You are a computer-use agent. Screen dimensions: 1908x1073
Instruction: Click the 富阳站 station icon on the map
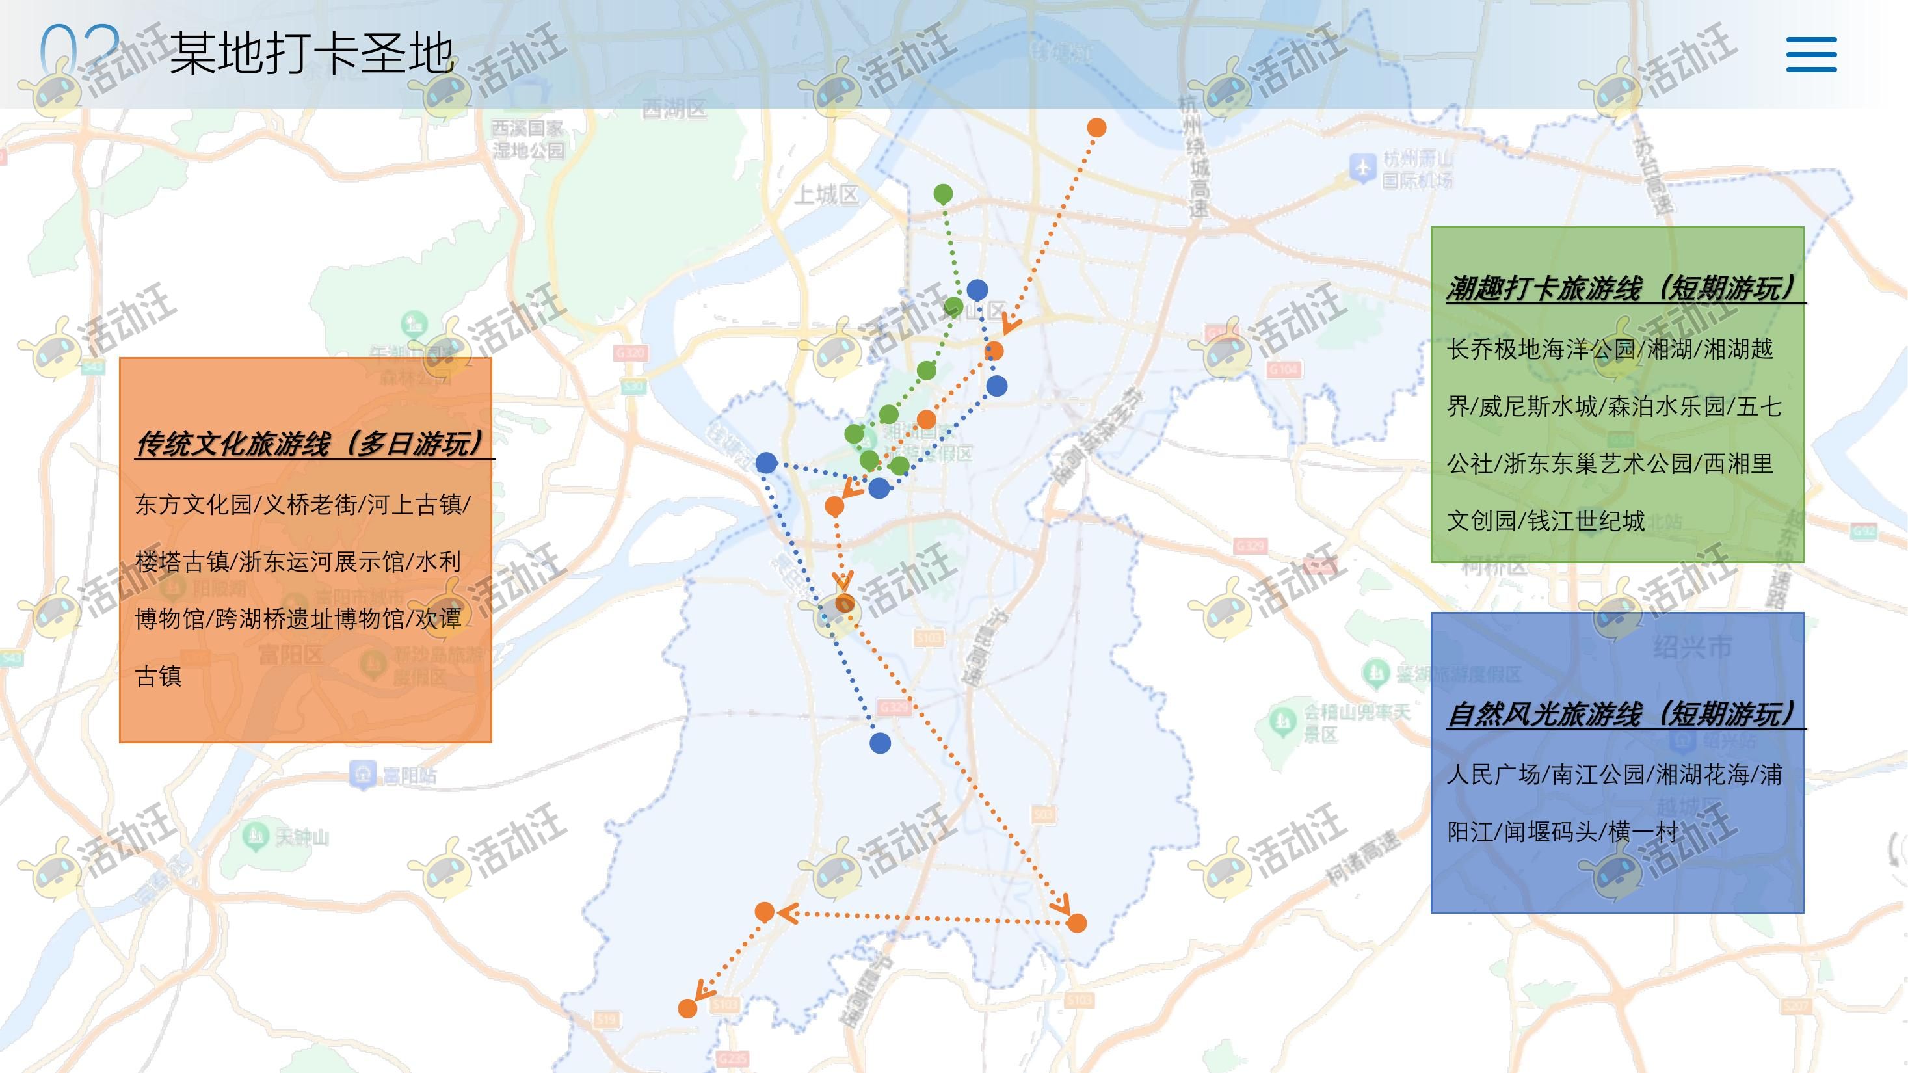point(362,775)
